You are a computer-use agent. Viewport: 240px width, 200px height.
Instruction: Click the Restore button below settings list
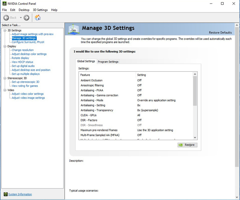pos(187,145)
